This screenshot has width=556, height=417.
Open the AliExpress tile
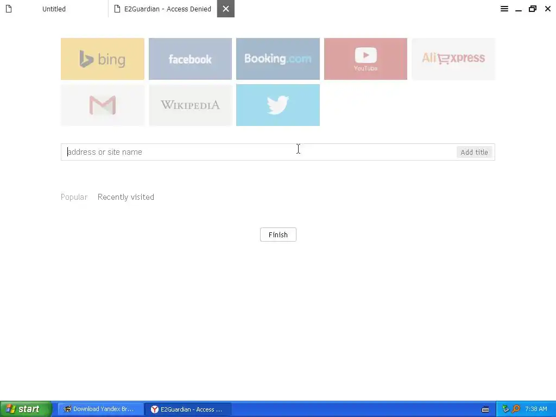point(453,59)
